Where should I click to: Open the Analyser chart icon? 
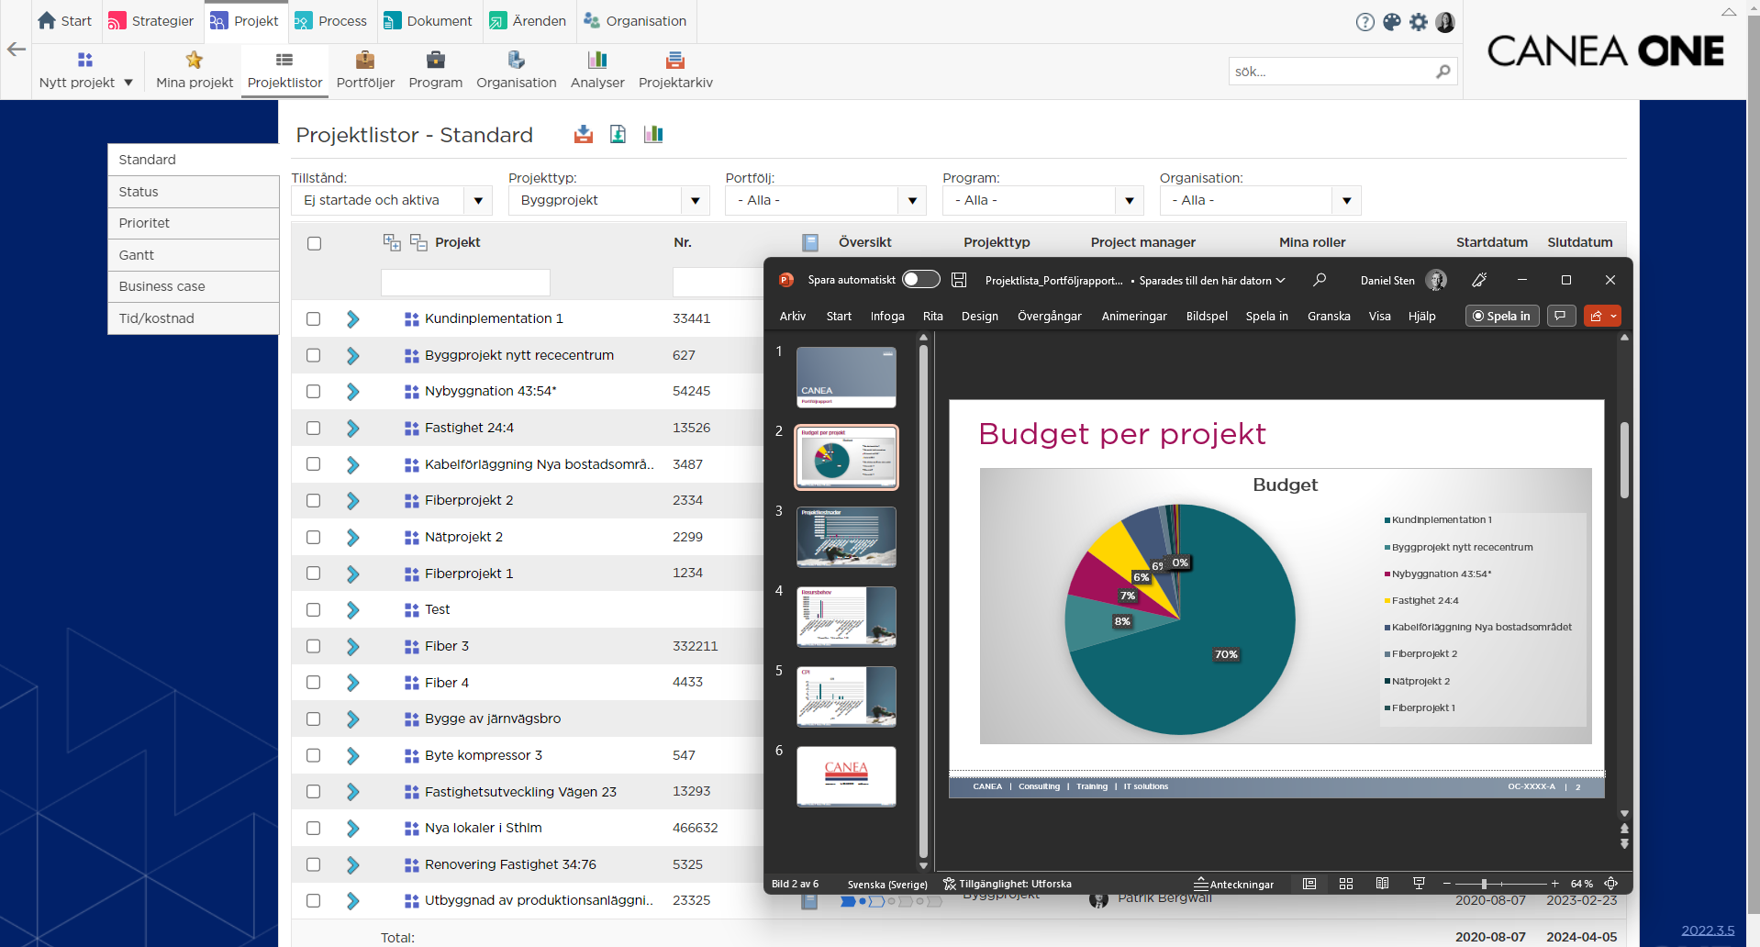point(597,60)
